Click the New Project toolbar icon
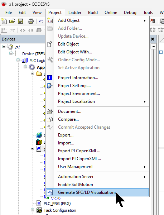Image resolution: width=164 pixels, height=215 pixels. (4, 21)
